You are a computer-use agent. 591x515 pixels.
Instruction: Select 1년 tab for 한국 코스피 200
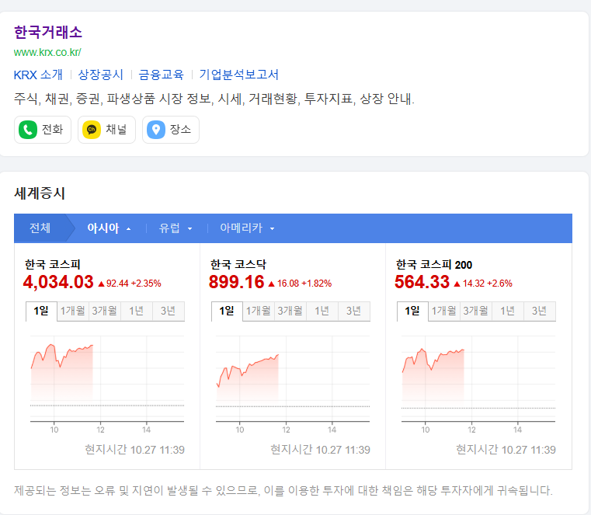pyautogui.click(x=507, y=311)
